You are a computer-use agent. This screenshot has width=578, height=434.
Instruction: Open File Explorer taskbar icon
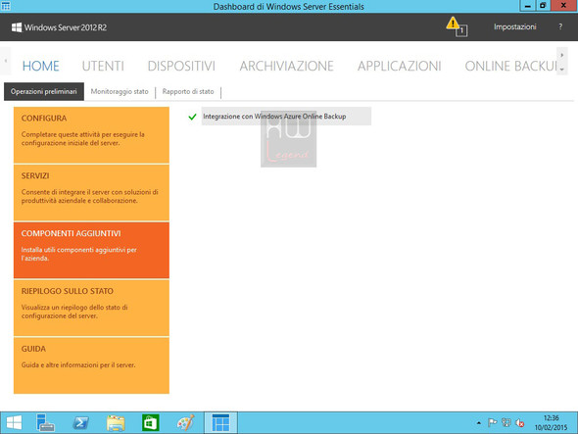click(x=116, y=422)
